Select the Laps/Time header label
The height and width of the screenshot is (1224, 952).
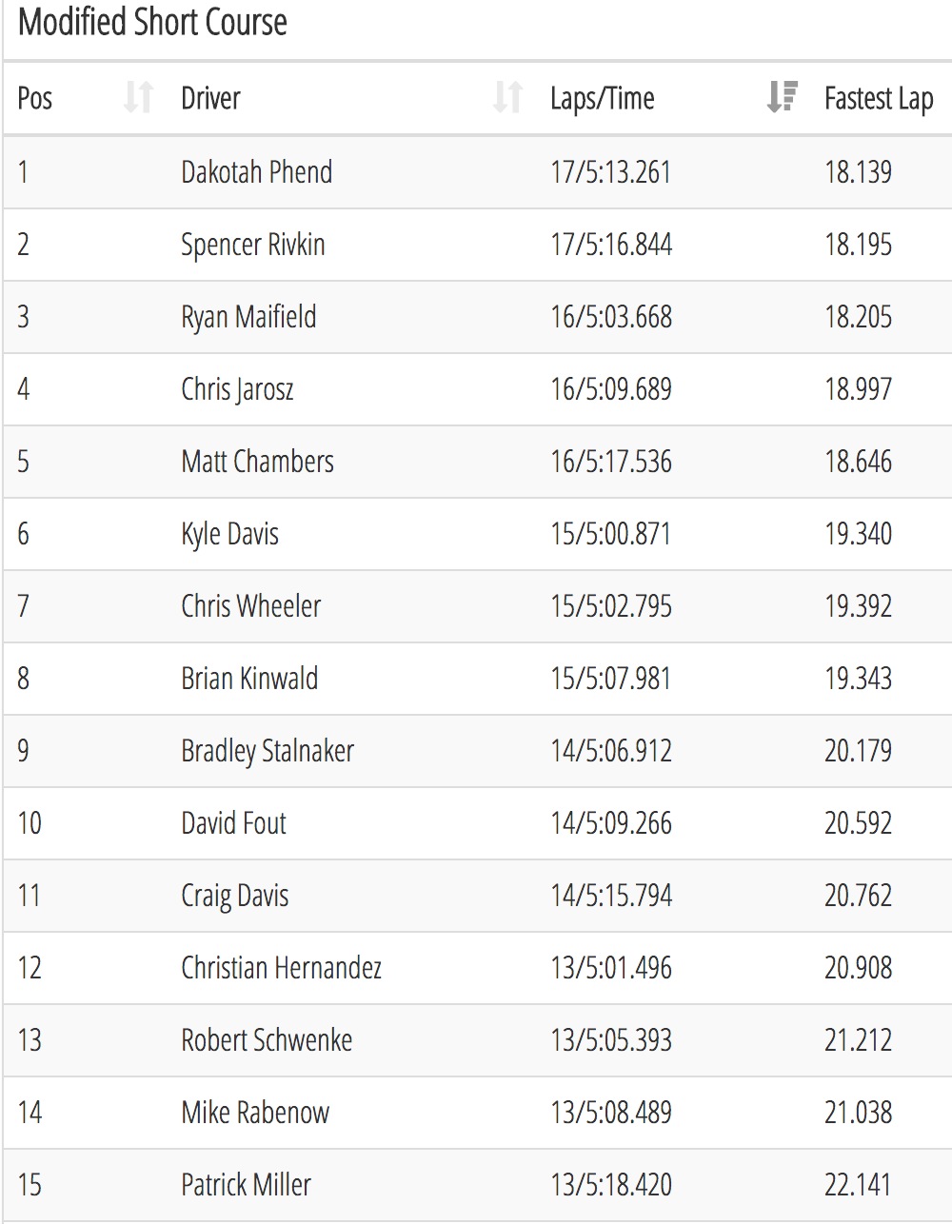603,98
